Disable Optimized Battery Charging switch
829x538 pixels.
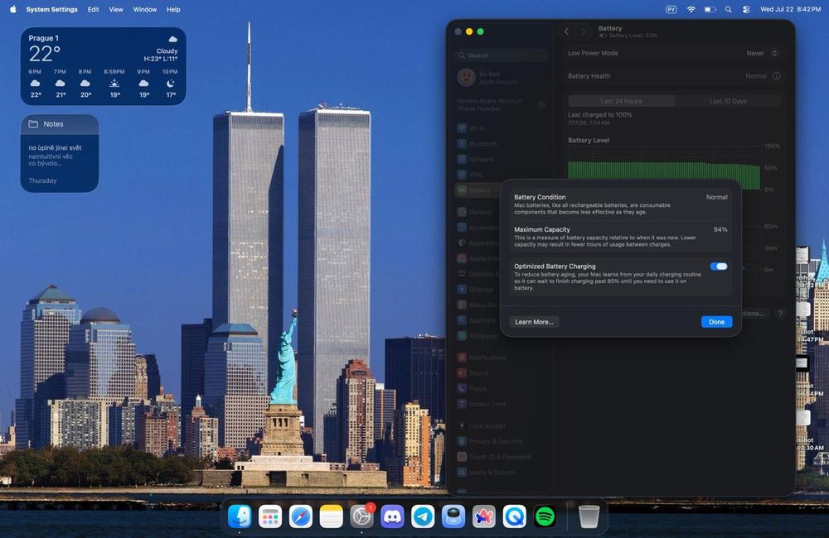click(719, 267)
